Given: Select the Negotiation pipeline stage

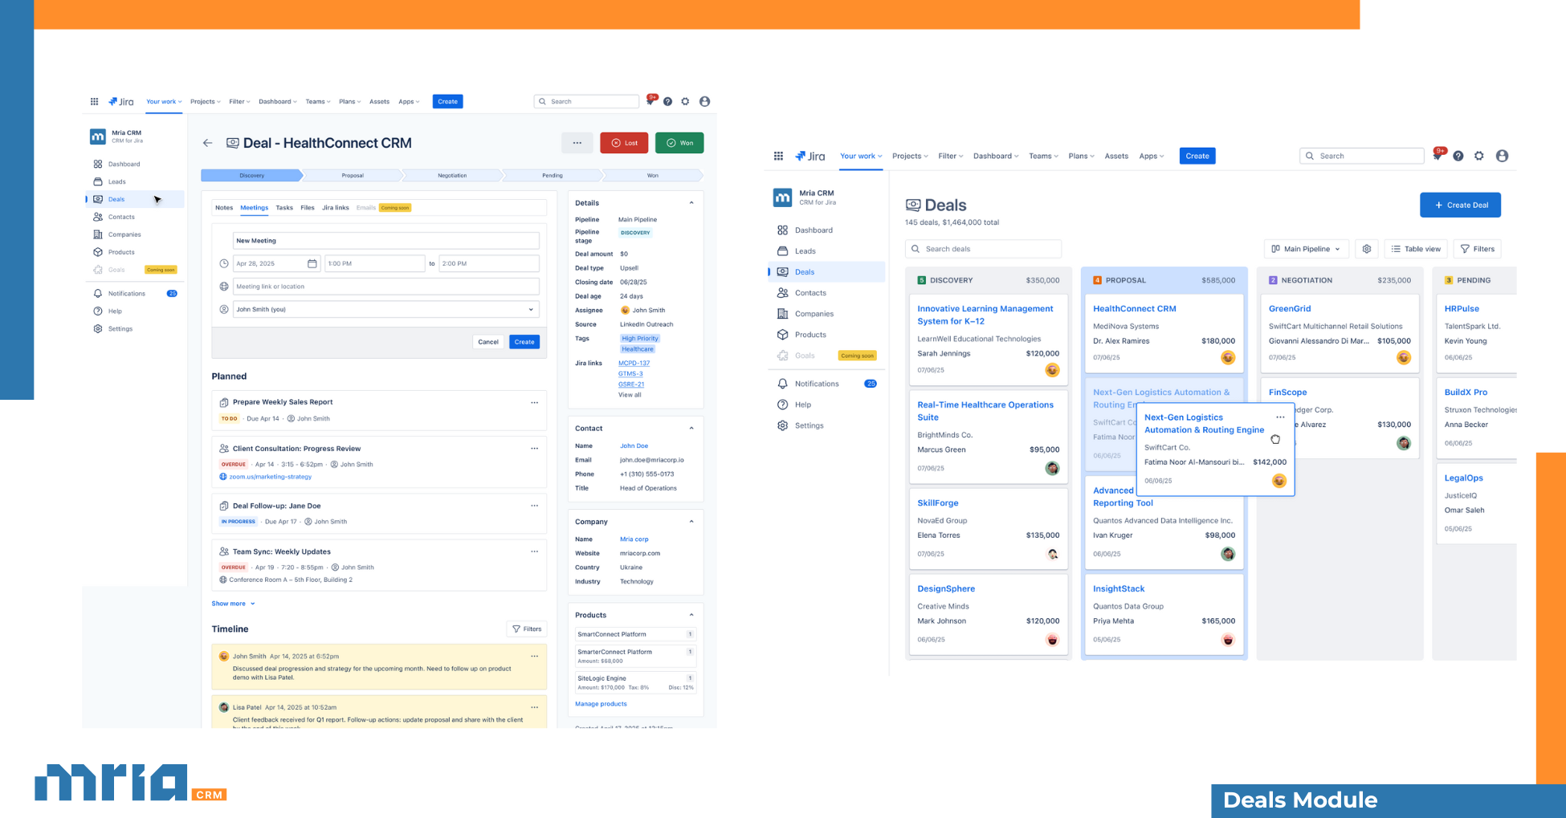Looking at the screenshot, I should coord(452,175).
